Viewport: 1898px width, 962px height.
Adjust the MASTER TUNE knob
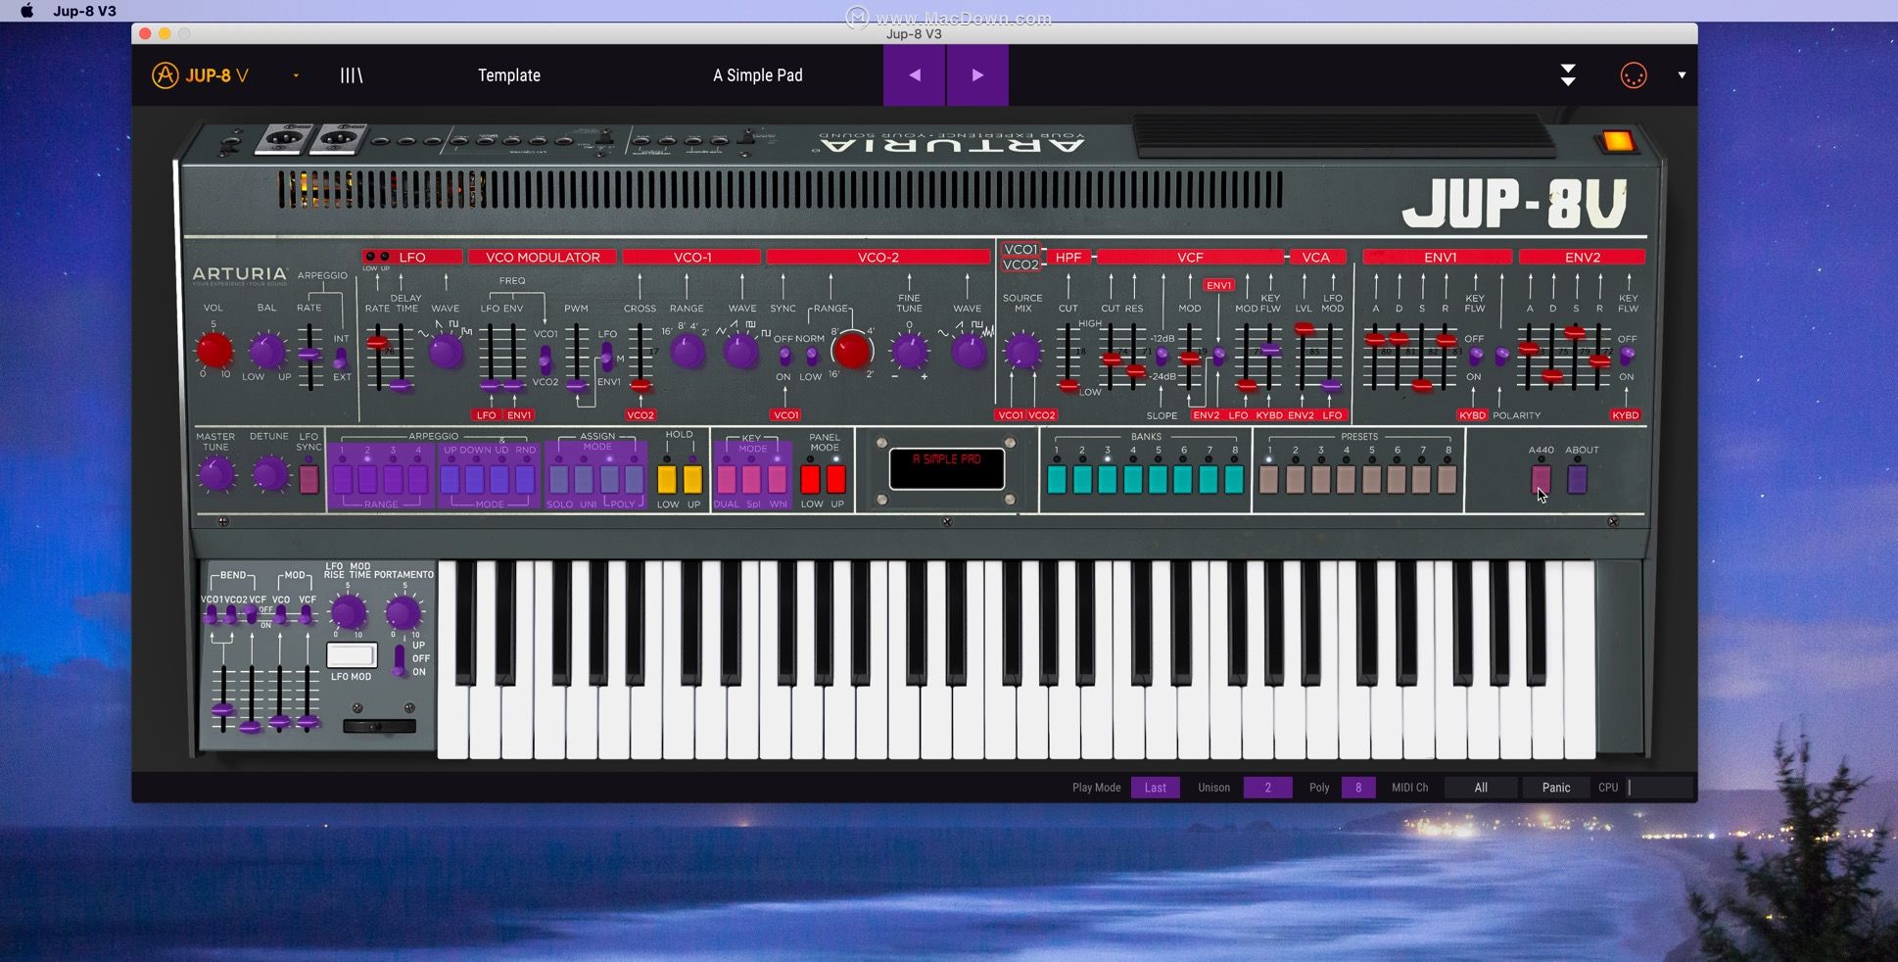tap(215, 475)
